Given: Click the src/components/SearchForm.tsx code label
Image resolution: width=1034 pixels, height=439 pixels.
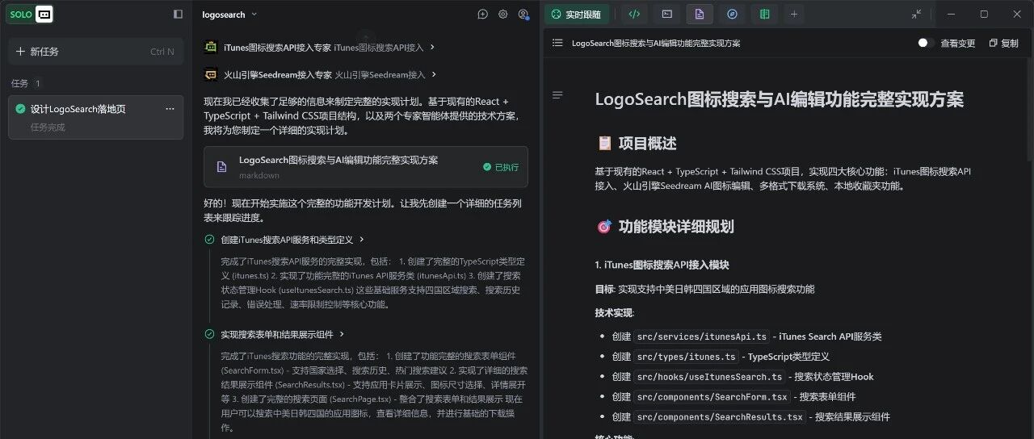Looking at the screenshot, I should [x=712, y=397].
